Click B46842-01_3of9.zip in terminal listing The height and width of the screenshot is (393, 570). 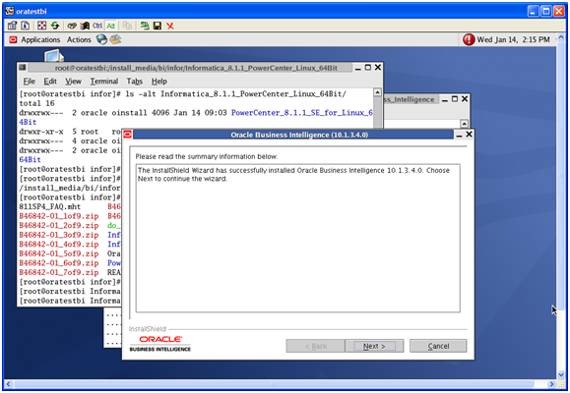[59, 235]
